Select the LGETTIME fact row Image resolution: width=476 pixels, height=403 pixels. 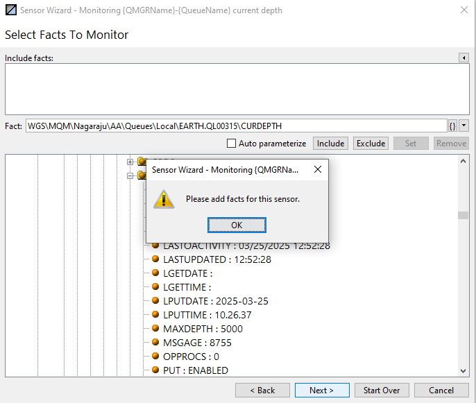tap(187, 287)
